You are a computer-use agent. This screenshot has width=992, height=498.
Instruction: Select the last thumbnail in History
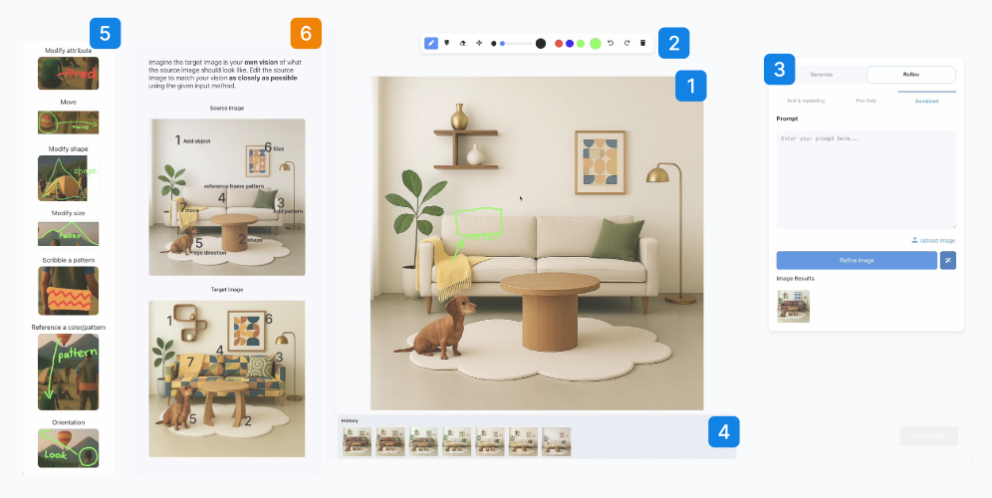click(x=556, y=441)
